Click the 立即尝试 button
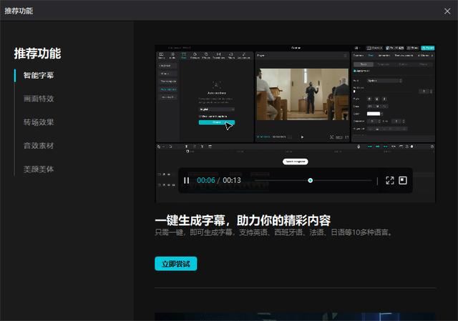Screen dimensions: 458x321 tap(175, 264)
